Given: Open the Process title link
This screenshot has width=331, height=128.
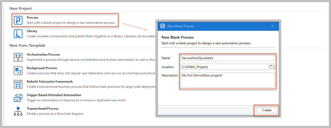Looking at the screenshot, I should (32, 18).
